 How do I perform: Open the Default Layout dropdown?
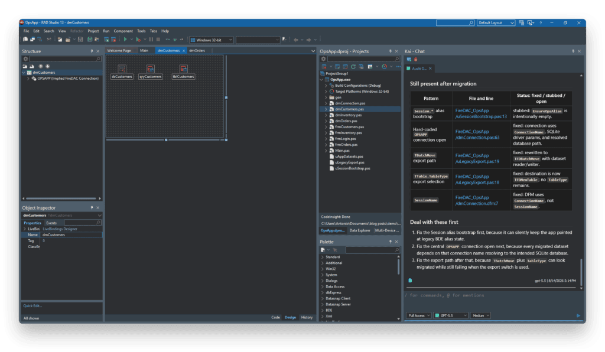pos(496,23)
